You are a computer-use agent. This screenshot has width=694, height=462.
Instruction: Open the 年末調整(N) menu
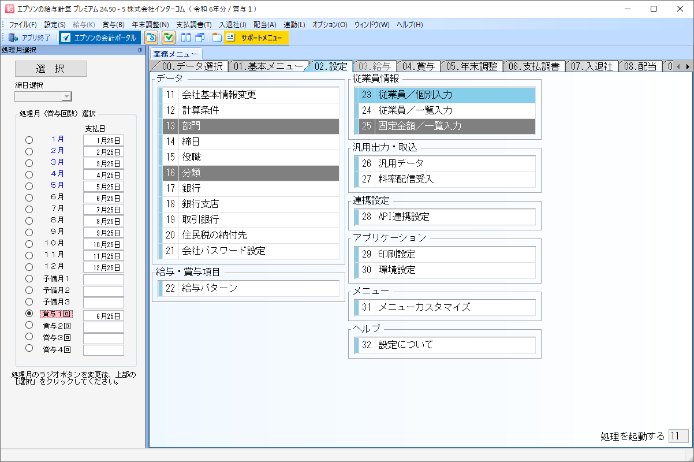(150, 25)
